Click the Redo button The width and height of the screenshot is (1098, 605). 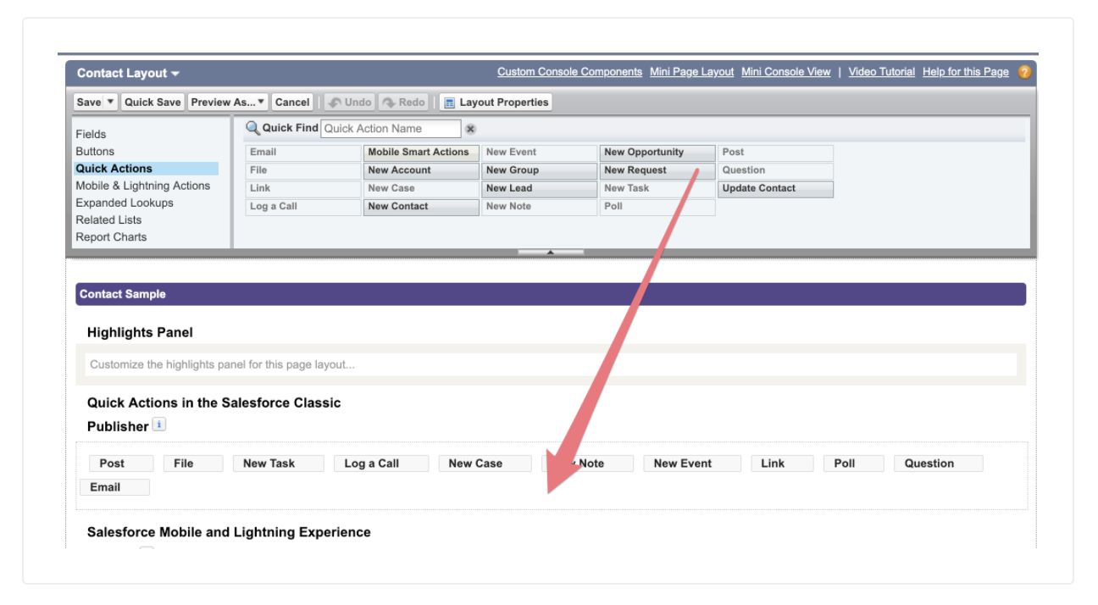403,102
